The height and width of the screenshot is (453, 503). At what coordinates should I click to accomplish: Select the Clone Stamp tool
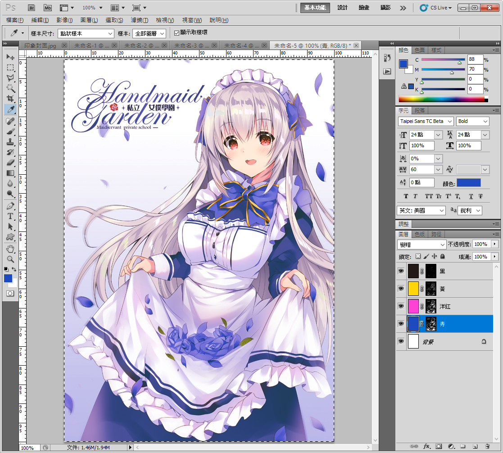click(10, 142)
